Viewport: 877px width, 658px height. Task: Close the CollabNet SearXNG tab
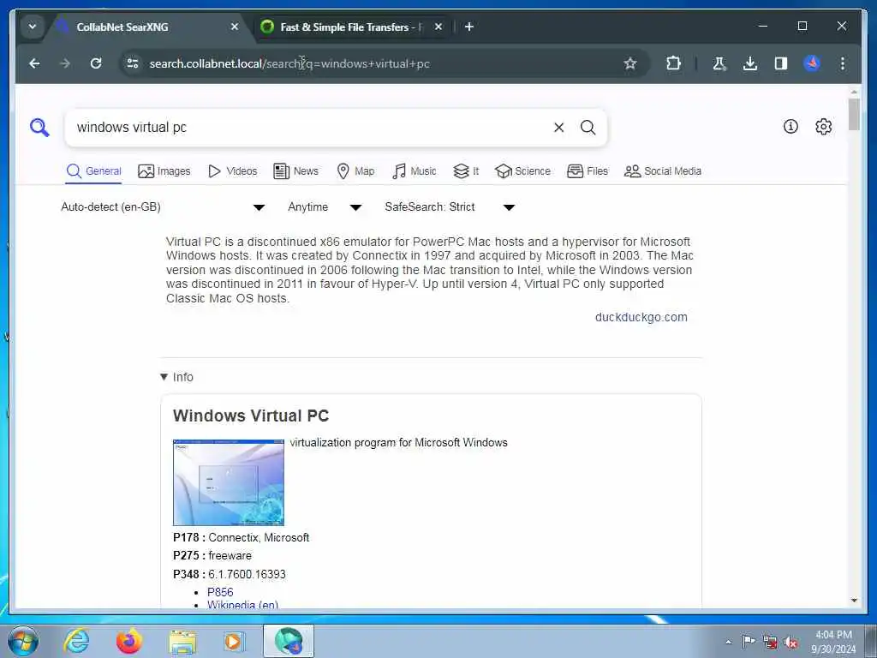tap(235, 27)
